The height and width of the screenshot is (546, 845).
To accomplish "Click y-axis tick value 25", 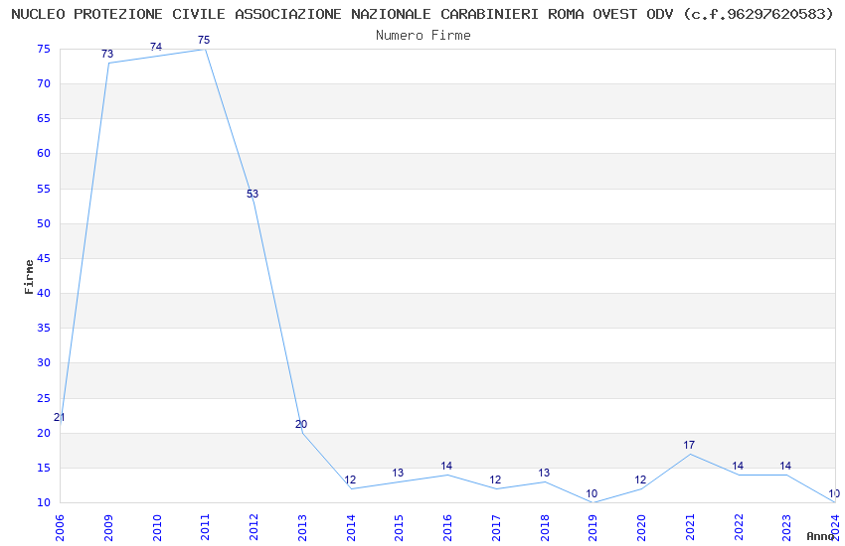I will [44, 398].
